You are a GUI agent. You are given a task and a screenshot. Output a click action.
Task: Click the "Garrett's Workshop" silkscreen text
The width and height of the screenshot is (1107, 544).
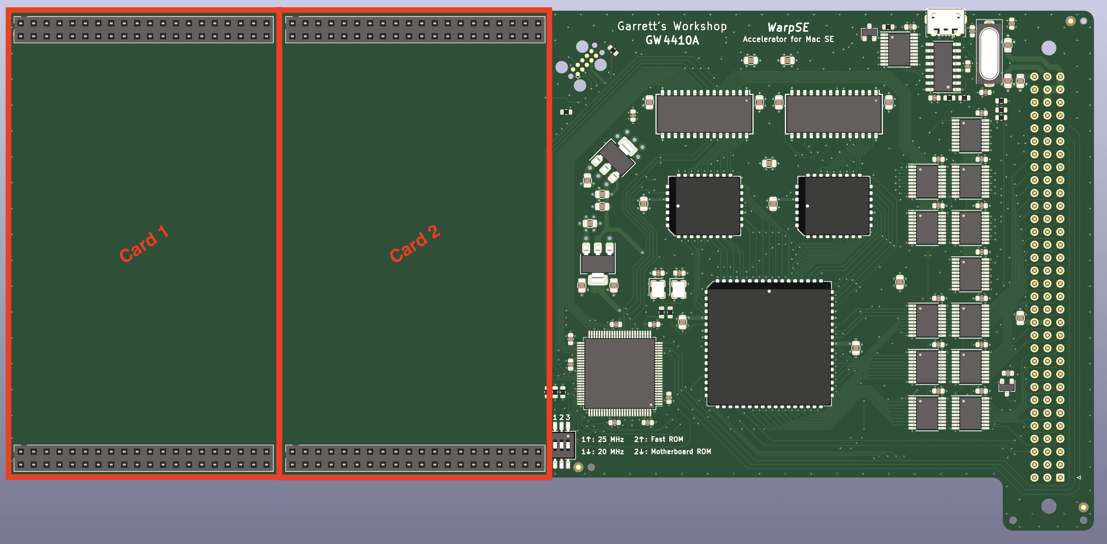pyautogui.click(x=671, y=27)
